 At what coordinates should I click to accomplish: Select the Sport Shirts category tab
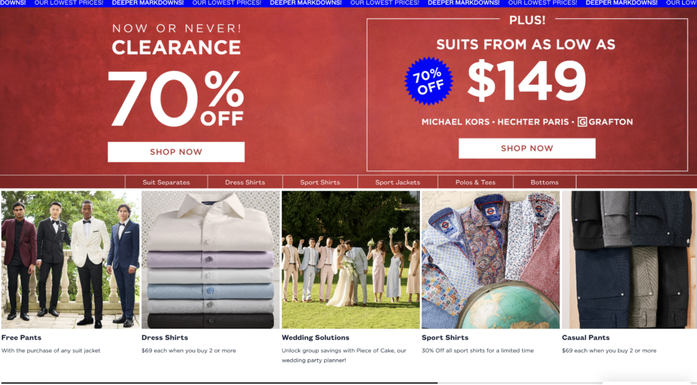pos(320,182)
